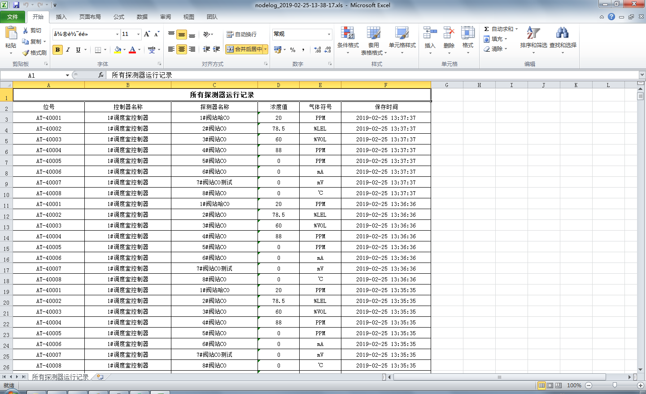This screenshot has width=646, height=394.
Task: Click the comma style icon
Action: [x=303, y=50]
